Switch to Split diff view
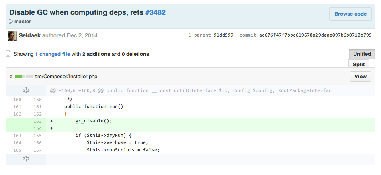Viewport: 381px width, 175px height. click(x=358, y=64)
